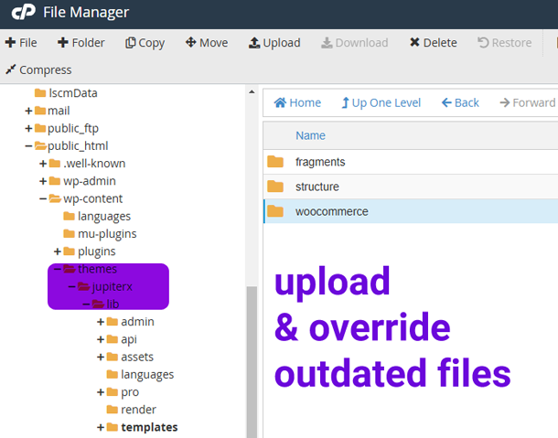
Task: Select the woocommerce folder row
Action: pos(411,211)
